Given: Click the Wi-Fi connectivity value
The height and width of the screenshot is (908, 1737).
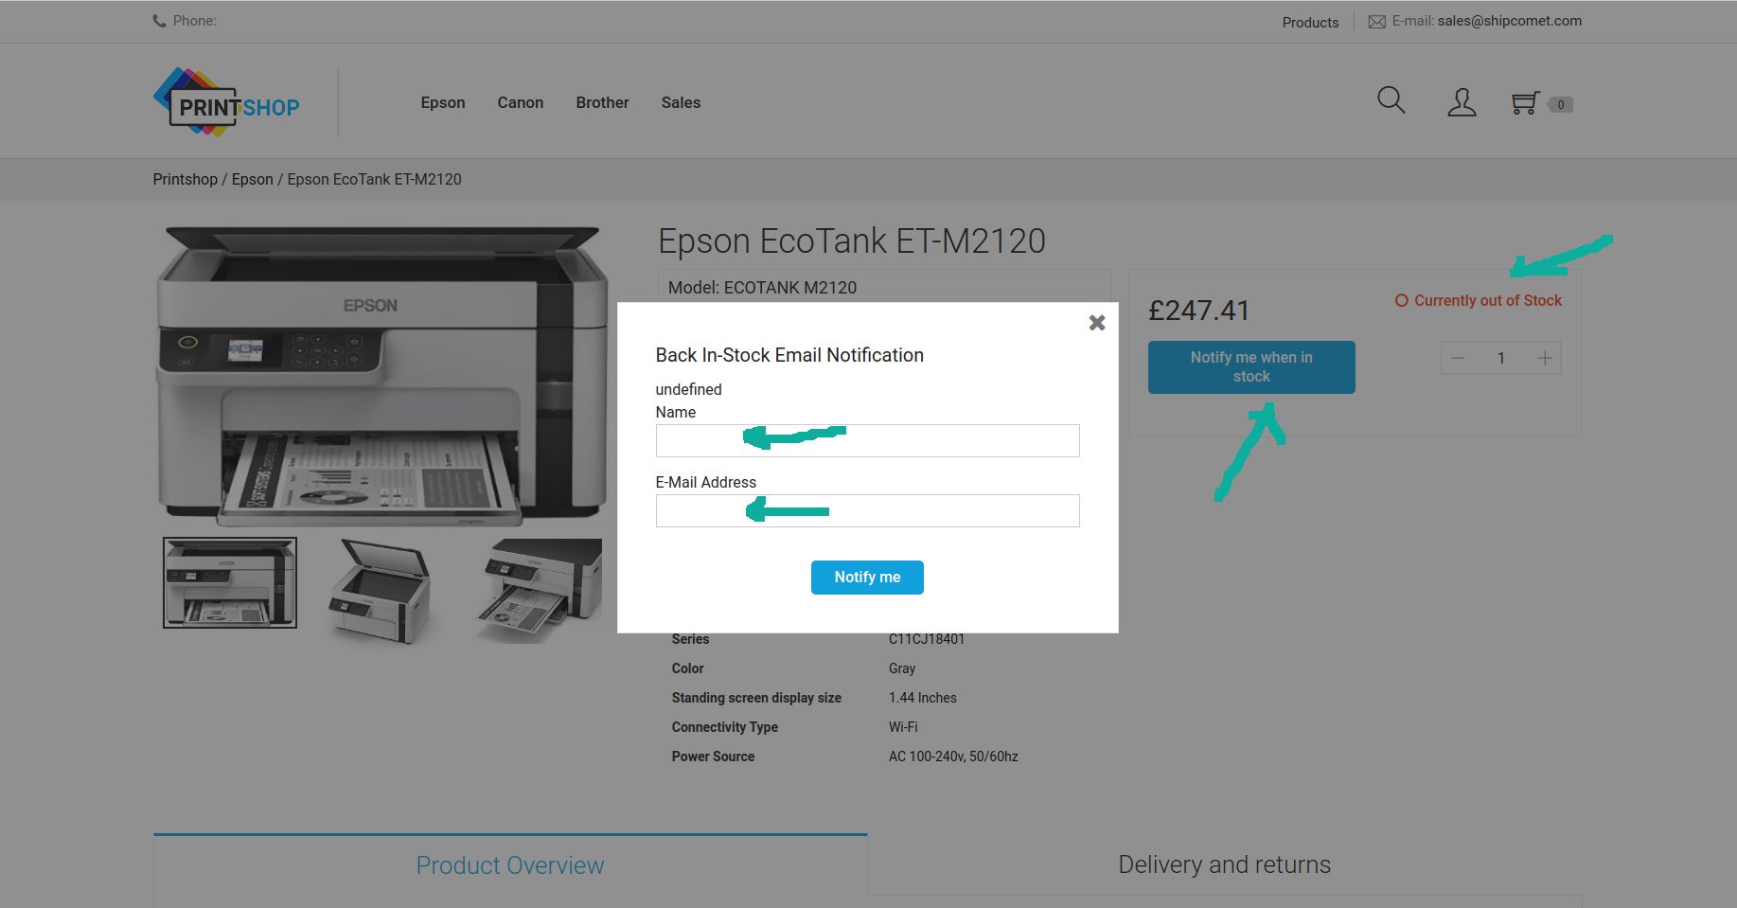Looking at the screenshot, I should (903, 727).
